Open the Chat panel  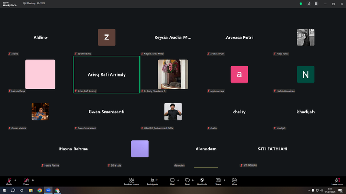click(172, 182)
